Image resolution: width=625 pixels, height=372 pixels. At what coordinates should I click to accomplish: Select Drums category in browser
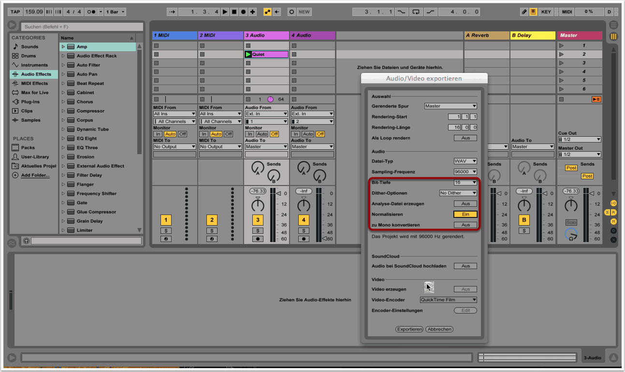[29, 56]
